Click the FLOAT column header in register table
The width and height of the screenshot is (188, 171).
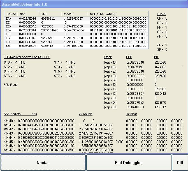click(x=68, y=14)
